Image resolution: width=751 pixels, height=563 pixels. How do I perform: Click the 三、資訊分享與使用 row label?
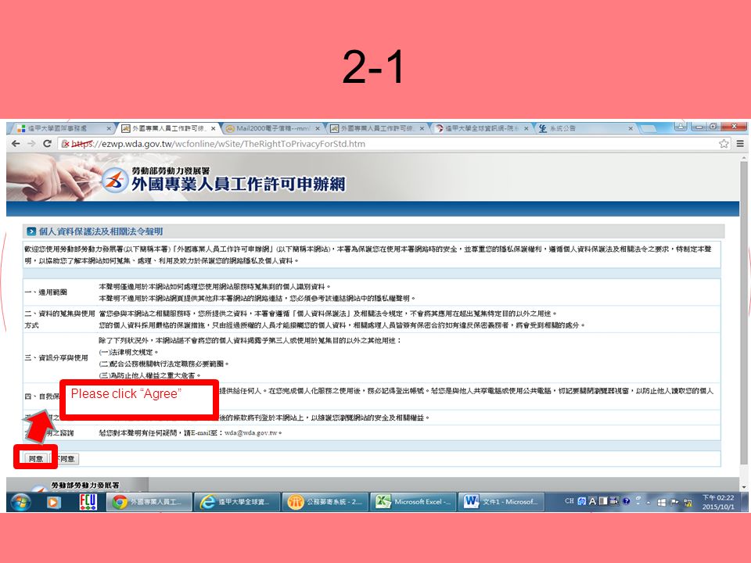point(56,357)
